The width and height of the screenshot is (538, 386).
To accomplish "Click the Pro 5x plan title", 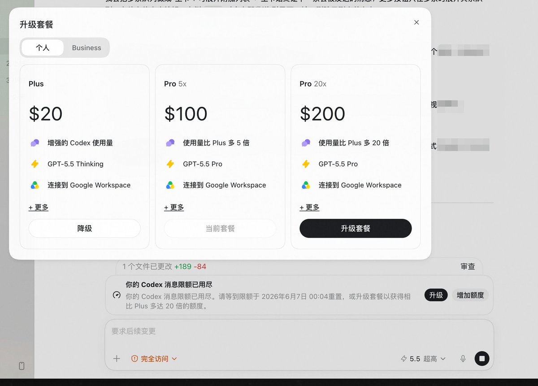I will [175, 84].
